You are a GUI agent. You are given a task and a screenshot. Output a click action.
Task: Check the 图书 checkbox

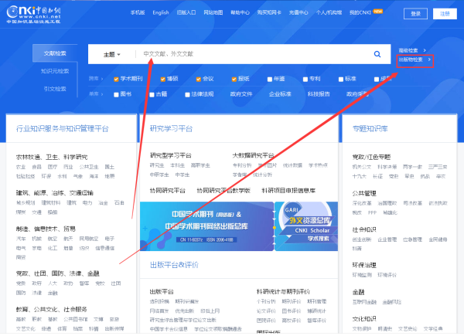[x=116, y=94]
